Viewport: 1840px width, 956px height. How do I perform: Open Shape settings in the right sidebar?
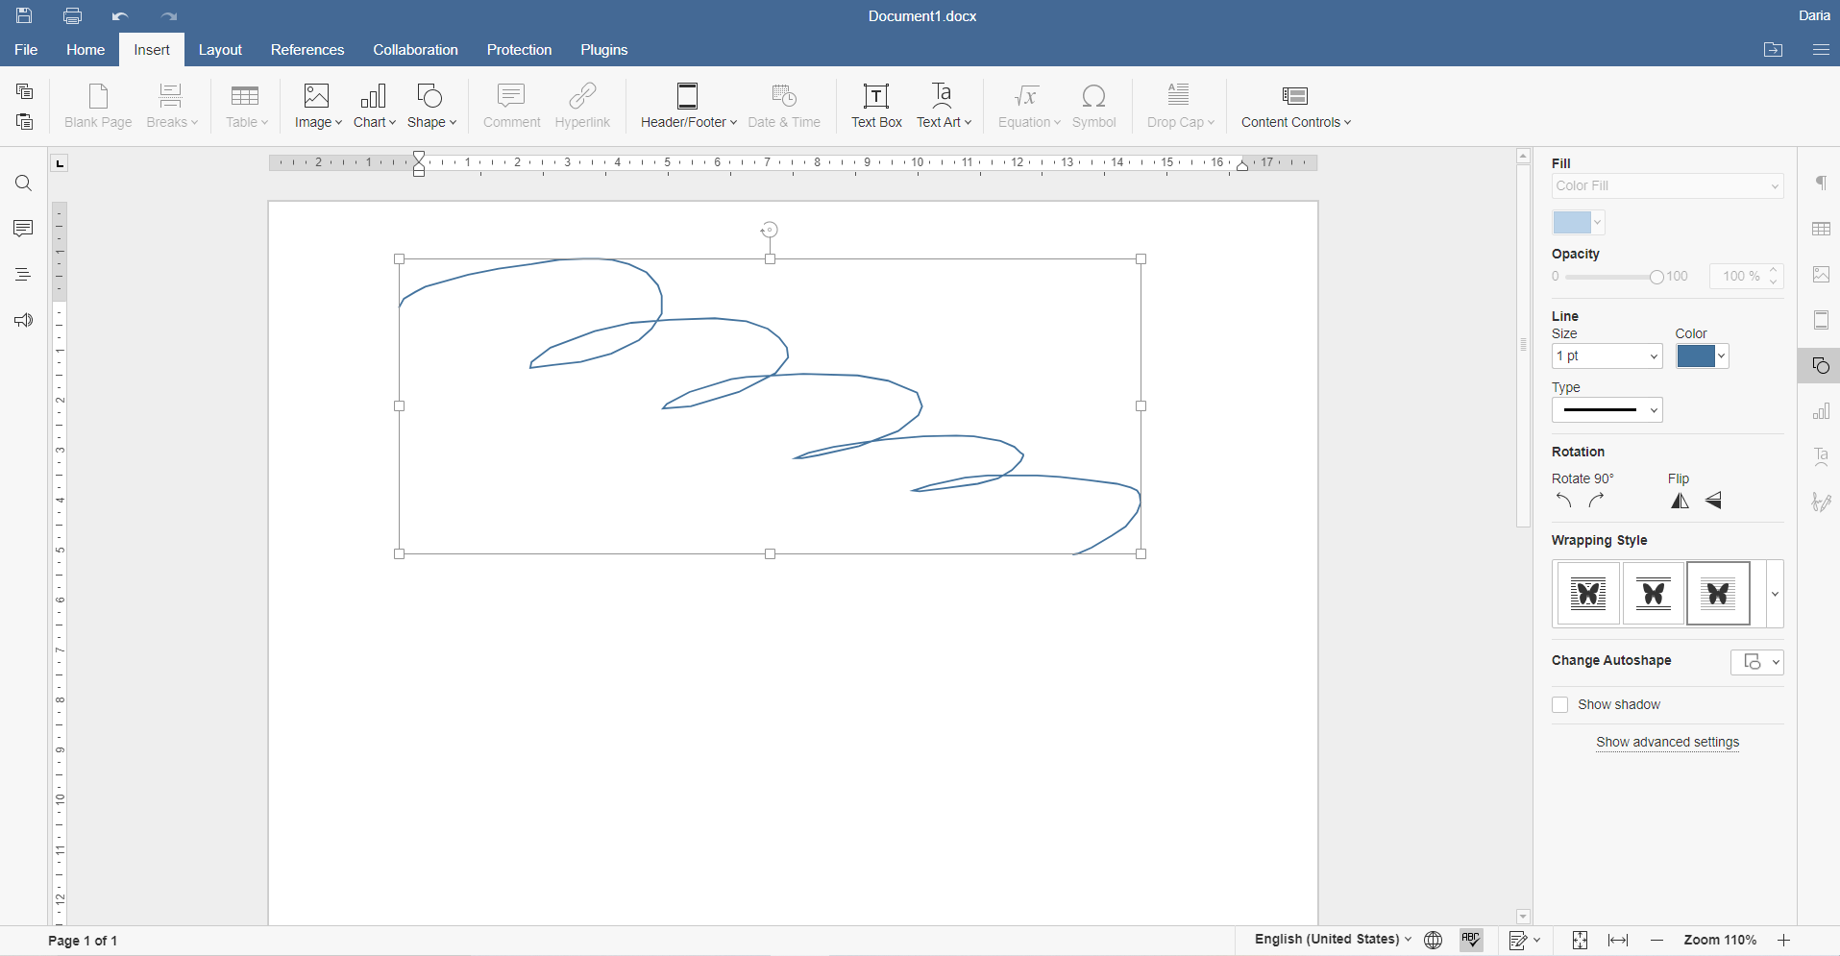1821,365
